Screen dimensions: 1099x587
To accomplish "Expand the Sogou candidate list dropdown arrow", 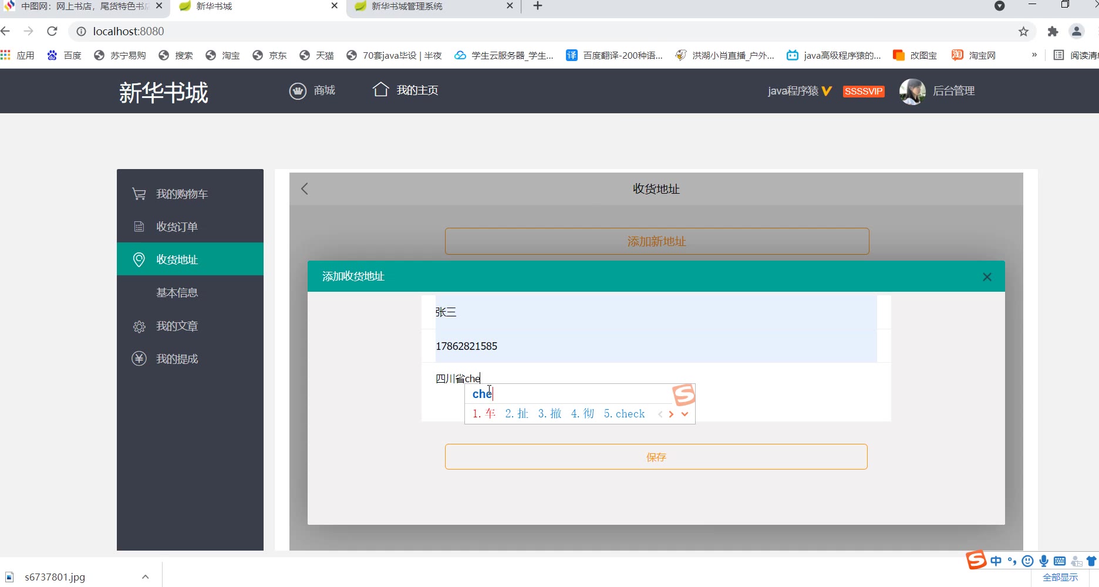I will (685, 414).
